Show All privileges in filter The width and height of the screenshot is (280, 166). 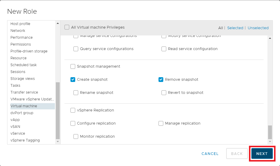click(x=220, y=28)
